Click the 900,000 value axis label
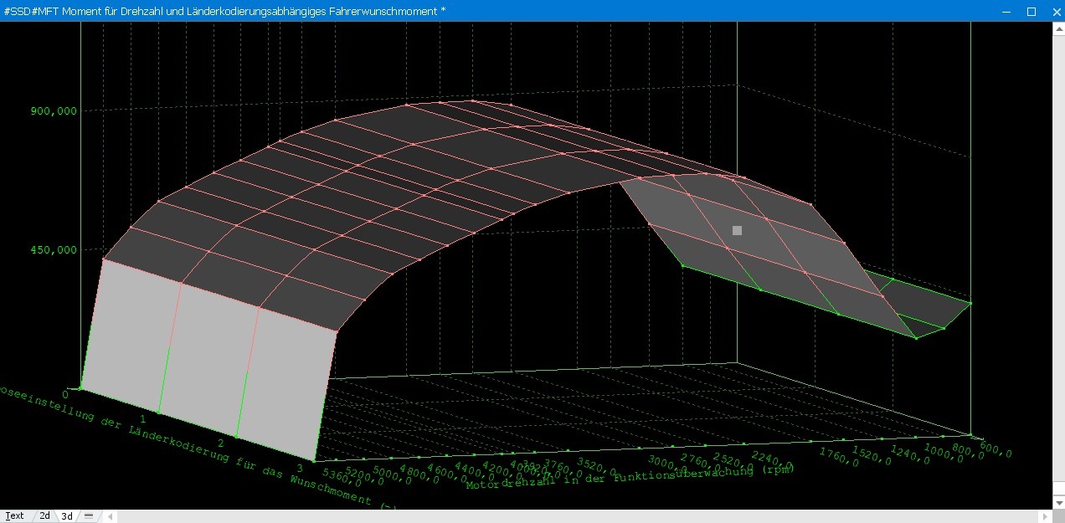The height and width of the screenshot is (523, 1065). 53,111
